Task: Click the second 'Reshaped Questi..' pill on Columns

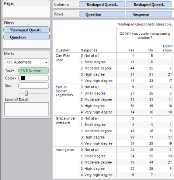Action: coord(149,4)
